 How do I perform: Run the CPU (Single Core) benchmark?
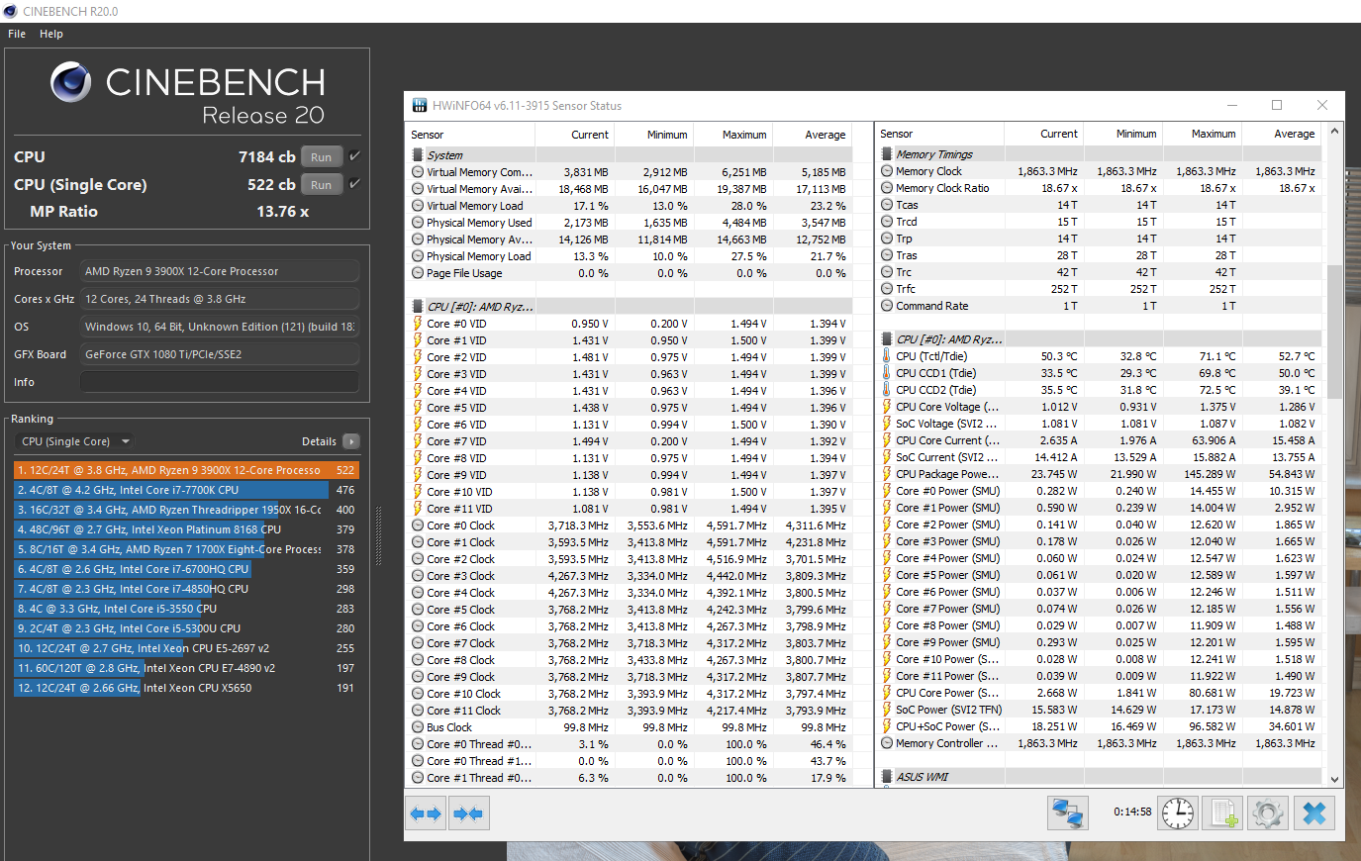322,184
